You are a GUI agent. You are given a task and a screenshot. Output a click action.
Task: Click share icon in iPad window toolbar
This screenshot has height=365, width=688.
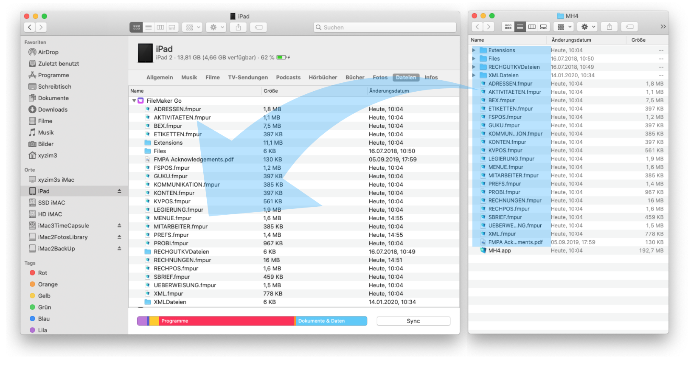238,27
